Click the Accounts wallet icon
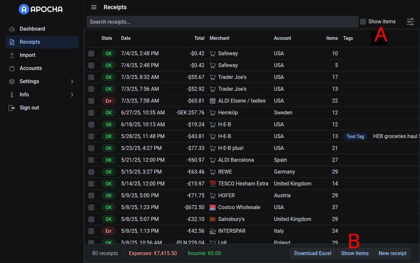The height and width of the screenshot is (263, 420). click(x=12, y=69)
